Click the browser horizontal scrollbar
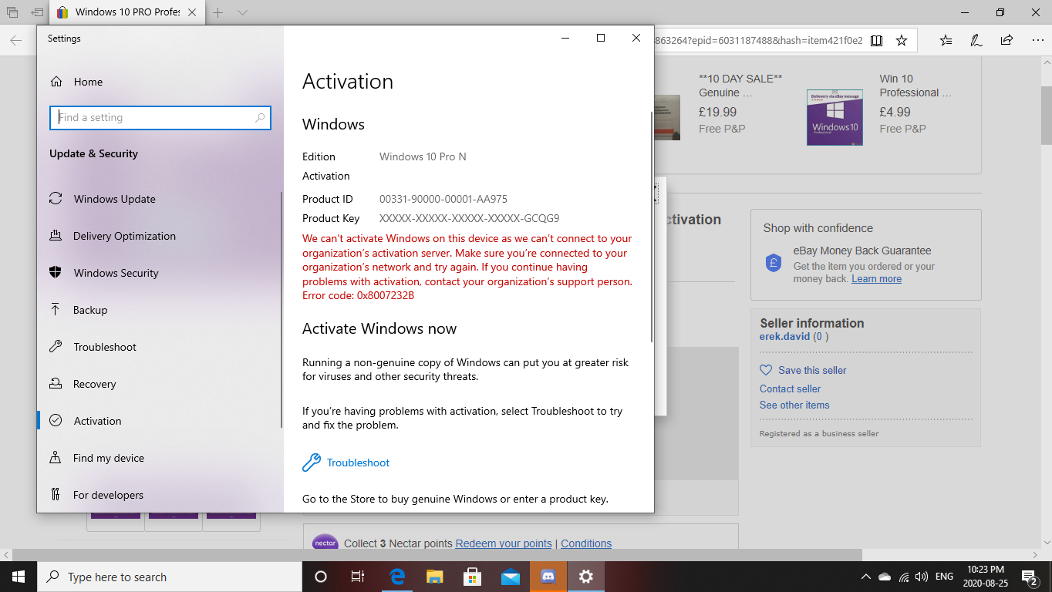 437,555
